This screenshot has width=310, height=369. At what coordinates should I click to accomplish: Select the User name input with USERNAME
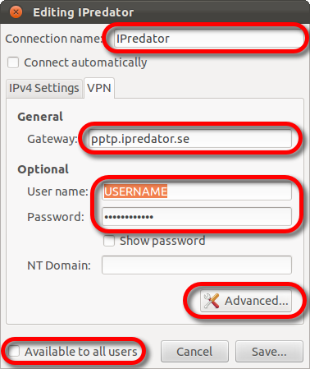[197, 191]
